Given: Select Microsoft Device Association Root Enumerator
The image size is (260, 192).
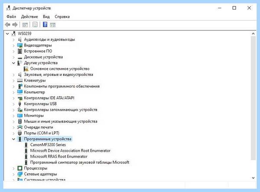Looking at the screenshot, I should coord(70,150).
